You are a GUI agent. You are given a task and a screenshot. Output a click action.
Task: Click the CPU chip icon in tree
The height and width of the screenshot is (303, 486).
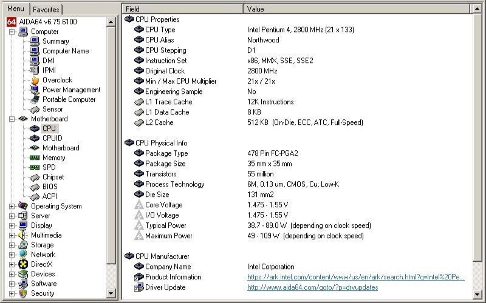tap(35, 128)
